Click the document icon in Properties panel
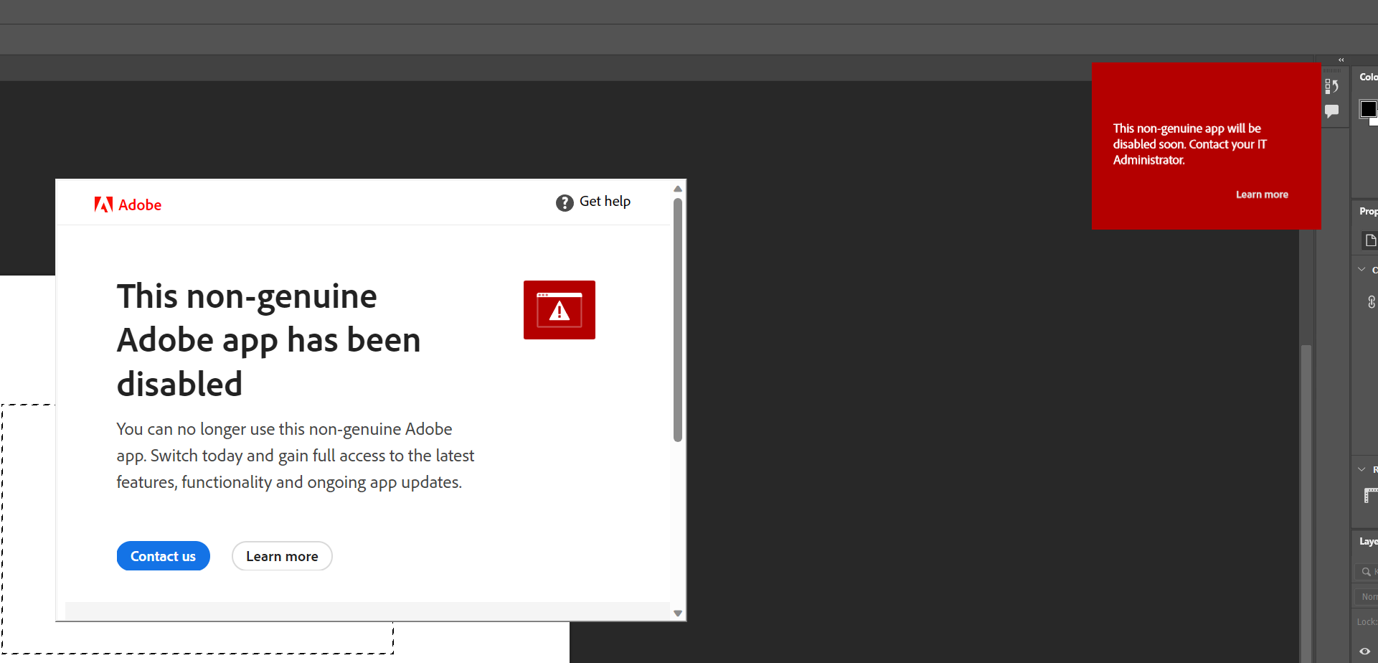Viewport: 1378px width, 663px height. pyautogui.click(x=1371, y=240)
